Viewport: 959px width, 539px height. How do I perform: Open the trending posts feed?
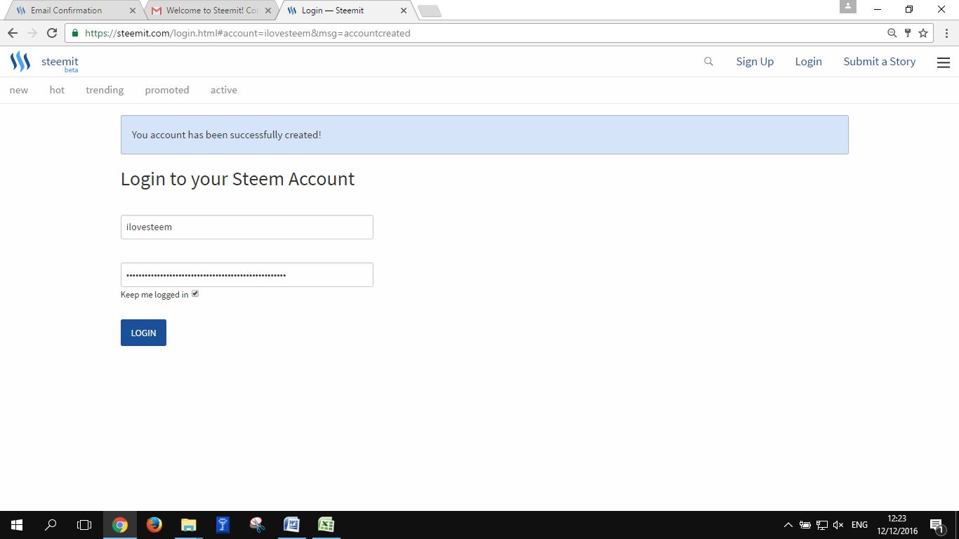pyautogui.click(x=105, y=90)
